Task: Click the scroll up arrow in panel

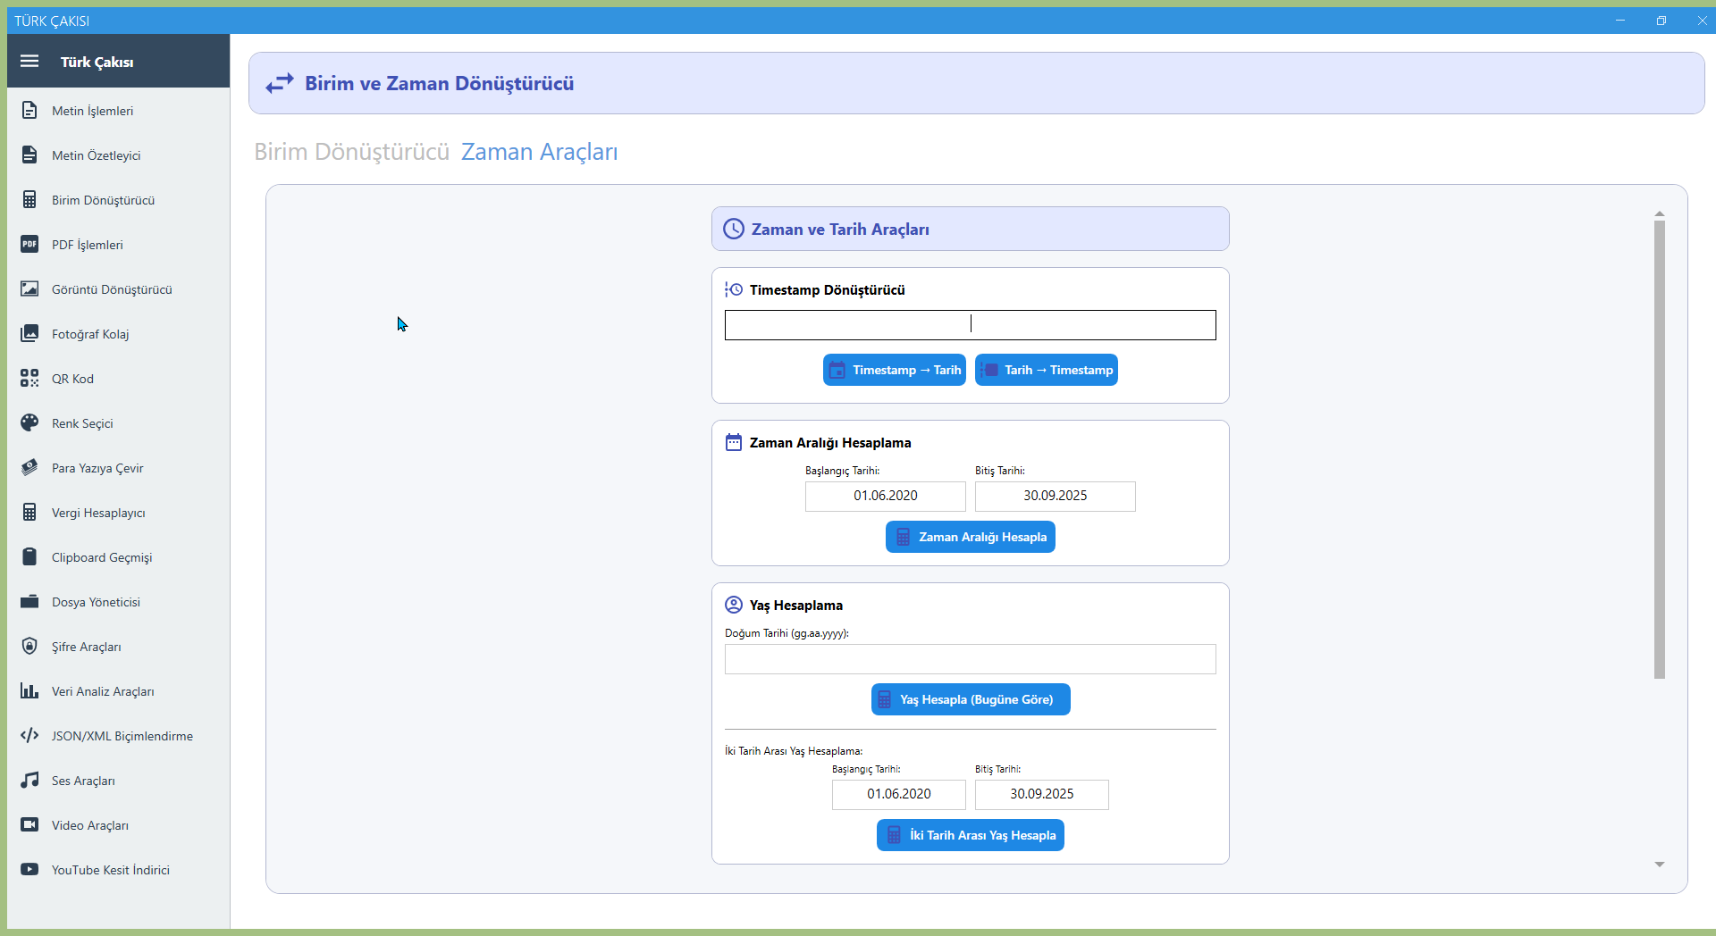Action: pyautogui.click(x=1659, y=214)
